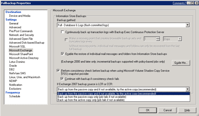The image size is (199, 116).
Task: Select the Frequency heading
Action: (x=13, y=93)
